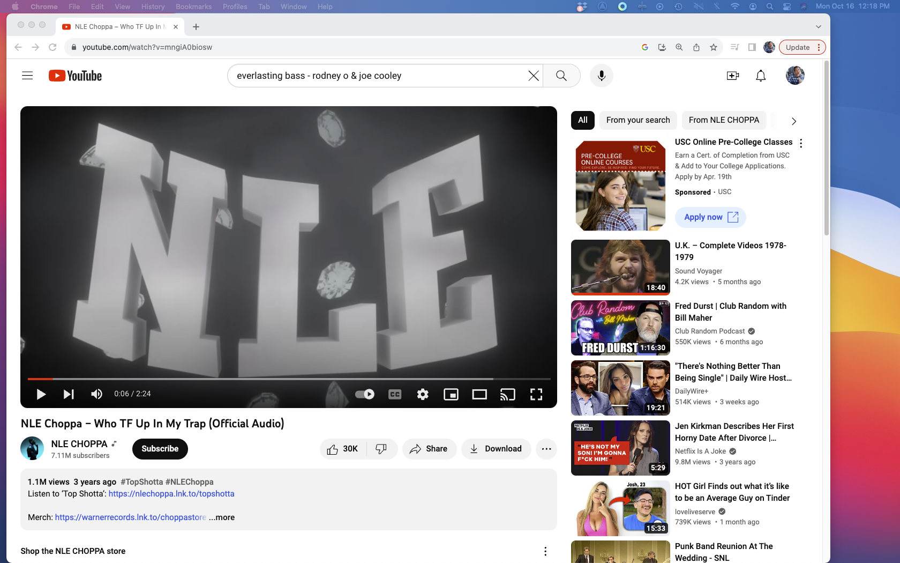This screenshot has height=563, width=900.
Task: Open the YouTube hamburger guide menu
Action: [x=27, y=76]
